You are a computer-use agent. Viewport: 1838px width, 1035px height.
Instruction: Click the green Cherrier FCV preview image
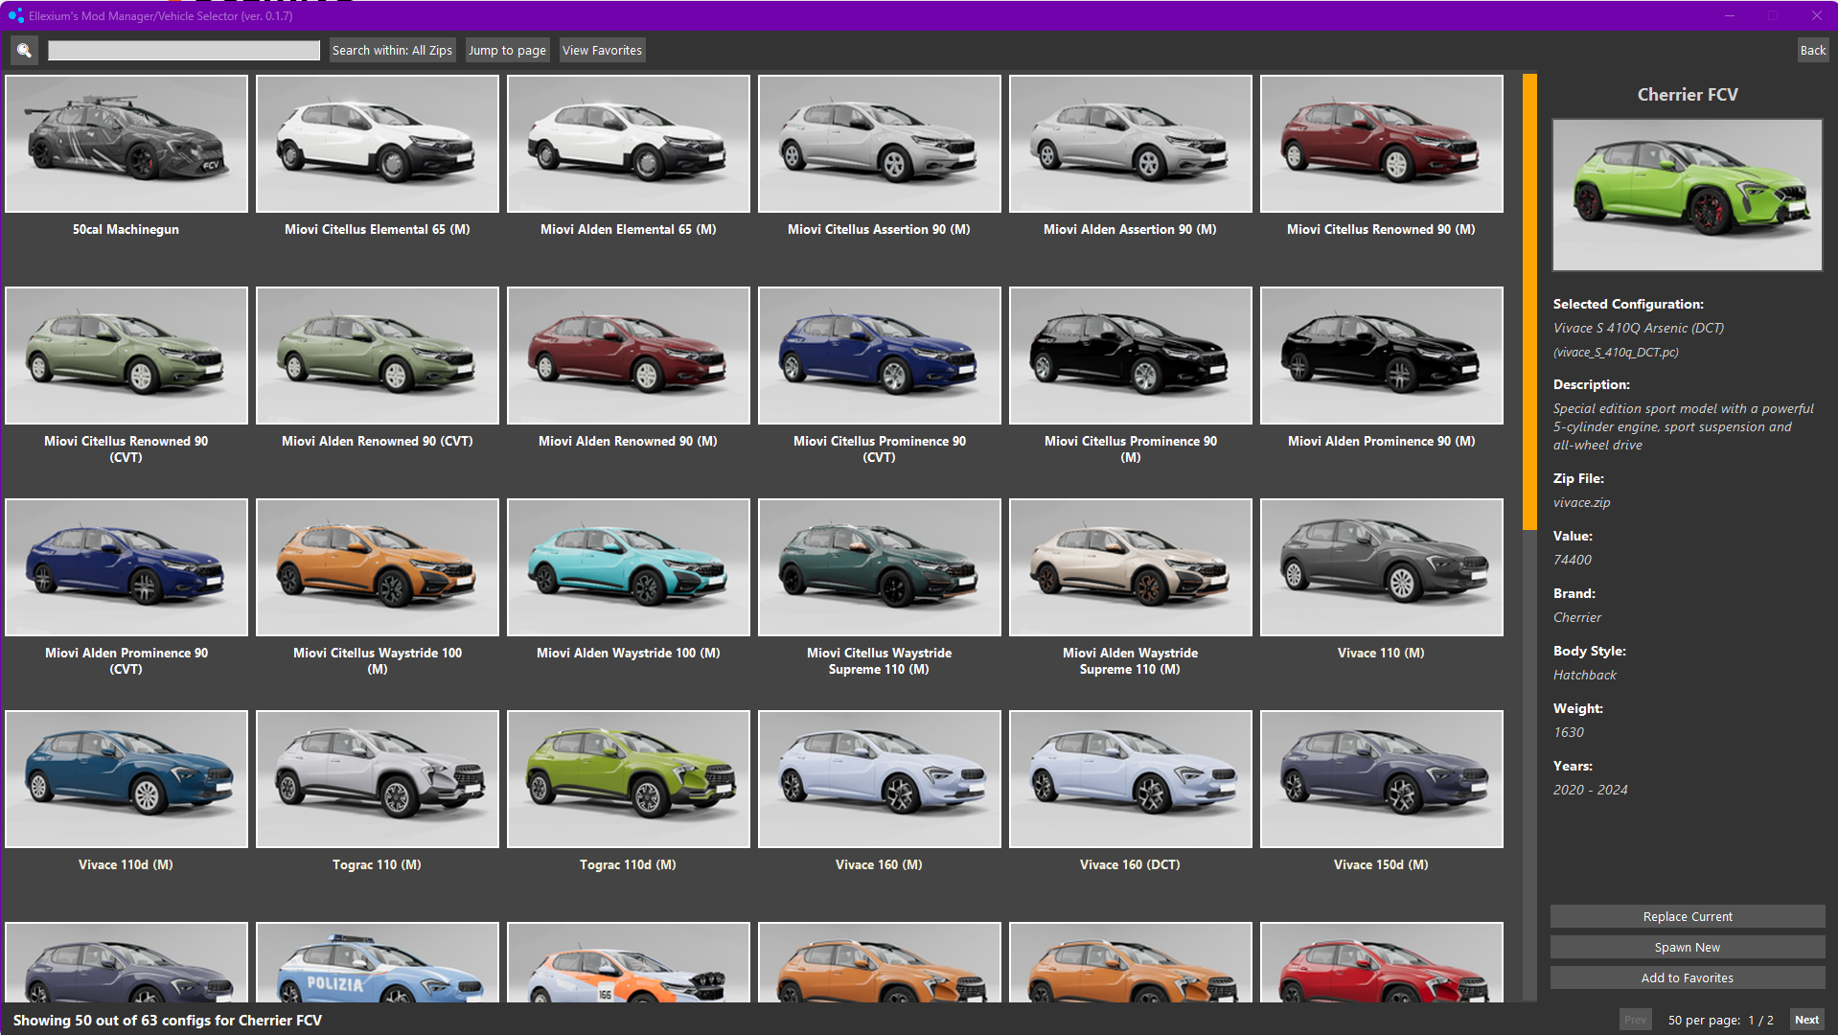click(1688, 195)
